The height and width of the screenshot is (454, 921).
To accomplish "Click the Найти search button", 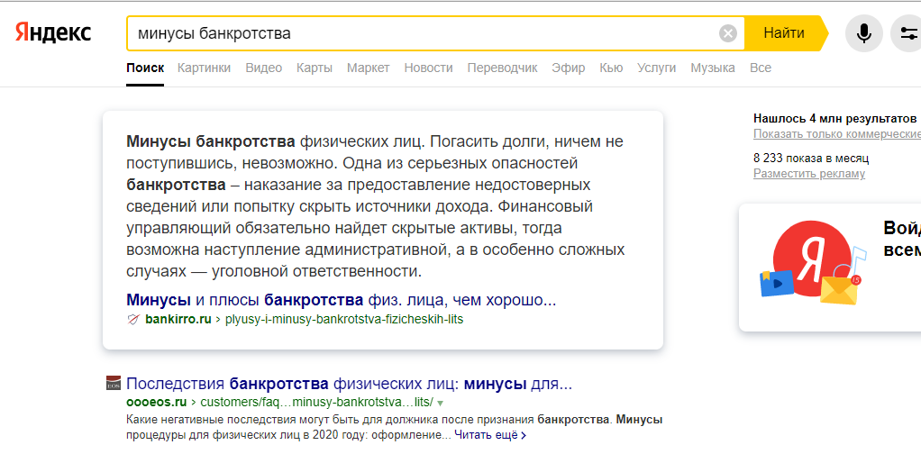I will click(784, 33).
